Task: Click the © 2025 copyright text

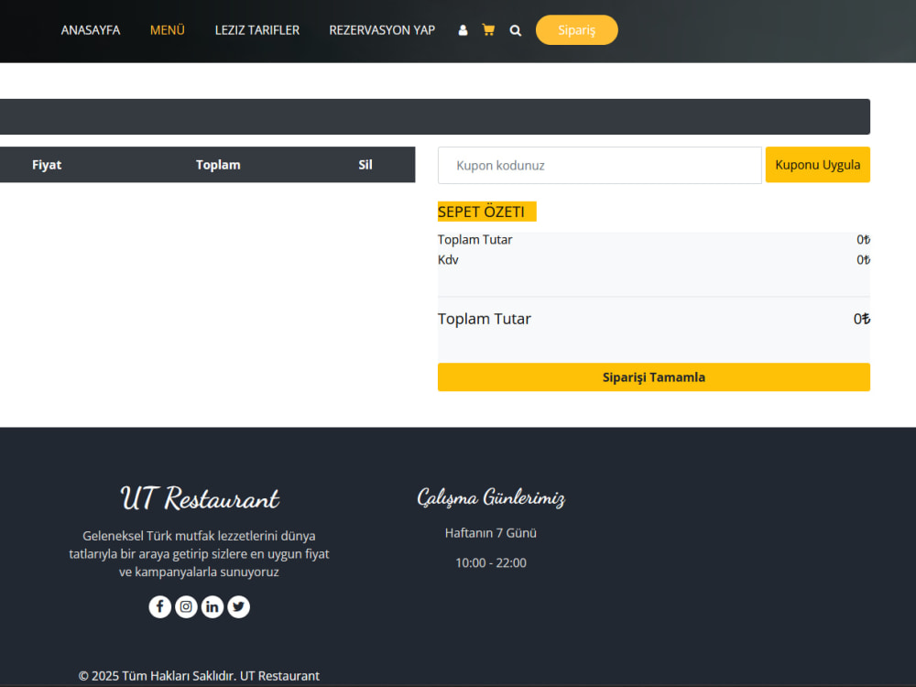Action: [199, 676]
